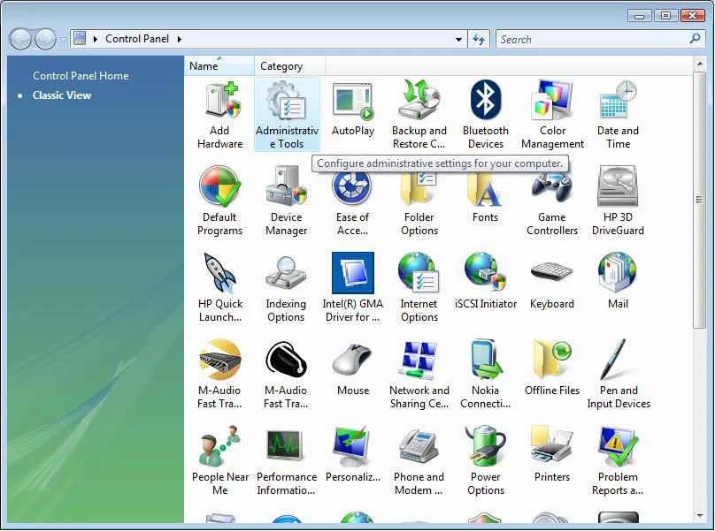Viewport: 715px width, 531px height.
Task: Open the Add Hardware applet
Action: point(219,114)
